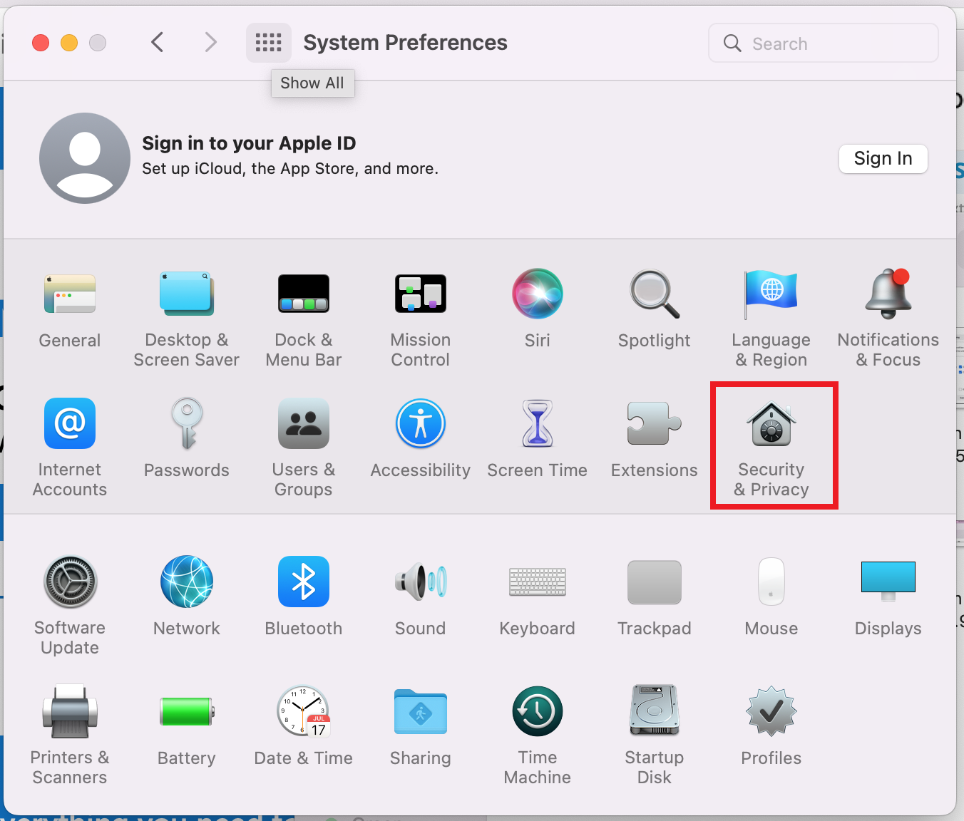Focus the Search field

[x=824, y=43]
